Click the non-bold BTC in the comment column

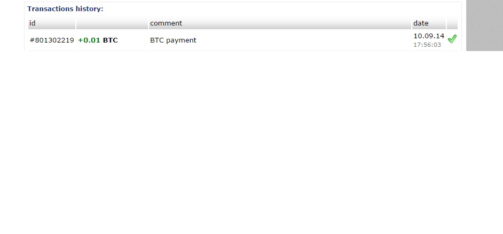click(157, 40)
